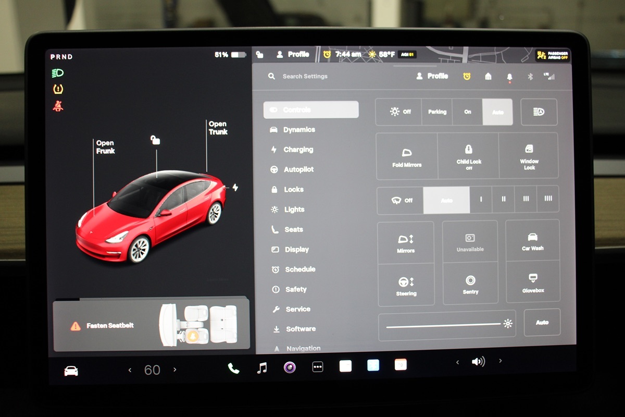The height and width of the screenshot is (417, 625).
Task: Open the music app icon
Action: point(262,368)
